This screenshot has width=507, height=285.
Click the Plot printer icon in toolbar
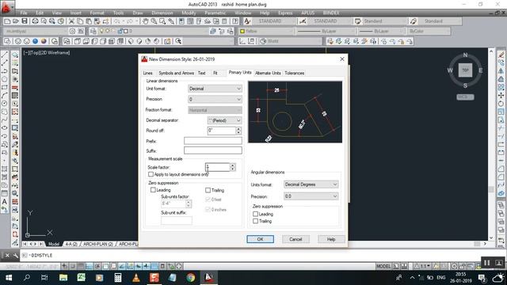click(x=35, y=21)
